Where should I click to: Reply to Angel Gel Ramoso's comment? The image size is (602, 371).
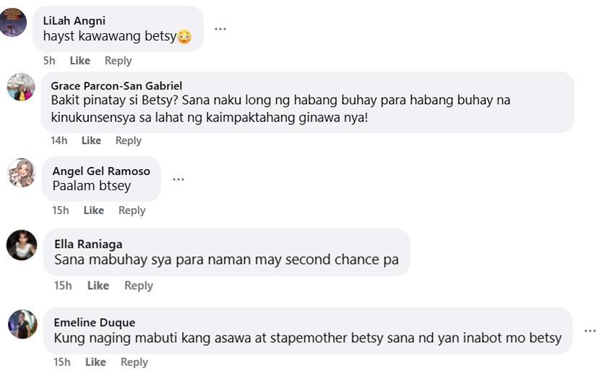pos(132,210)
